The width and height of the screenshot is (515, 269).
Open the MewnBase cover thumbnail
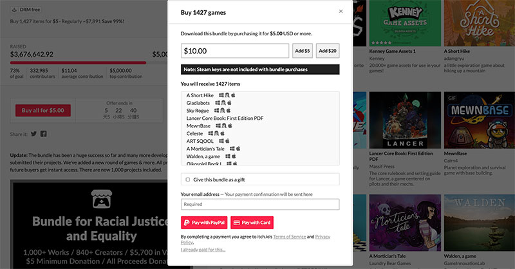(x=480, y=120)
